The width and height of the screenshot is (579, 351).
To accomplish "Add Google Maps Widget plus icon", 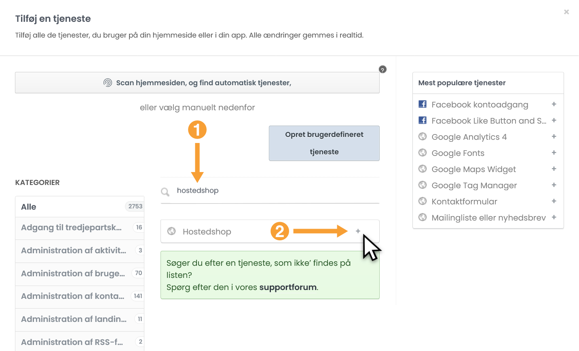I will click(554, 169).
